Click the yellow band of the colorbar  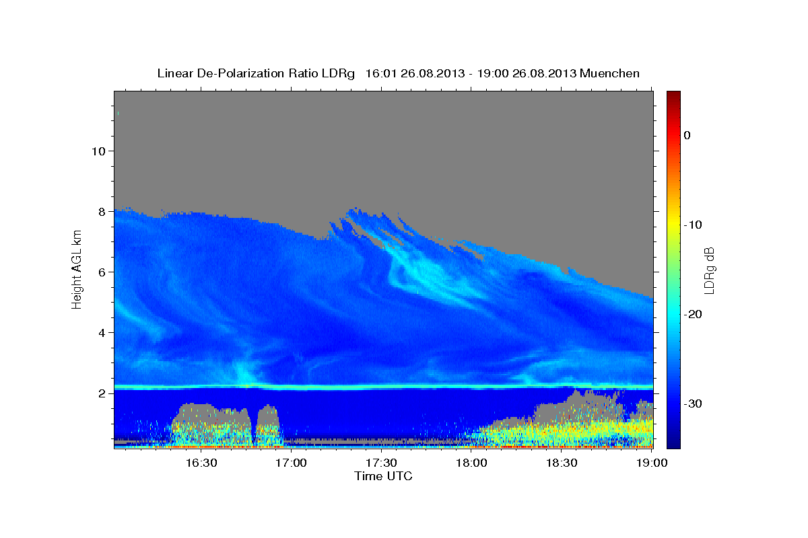point(673,222)
